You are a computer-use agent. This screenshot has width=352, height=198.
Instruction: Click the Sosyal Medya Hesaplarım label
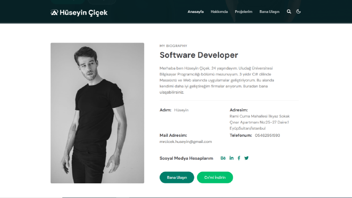pyautogui.click(x=186, y=158)
